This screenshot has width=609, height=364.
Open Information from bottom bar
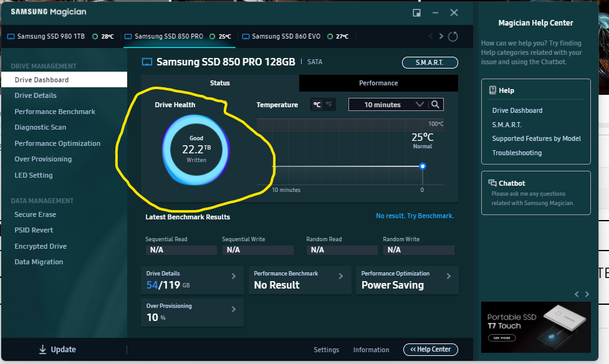(371, 350)
